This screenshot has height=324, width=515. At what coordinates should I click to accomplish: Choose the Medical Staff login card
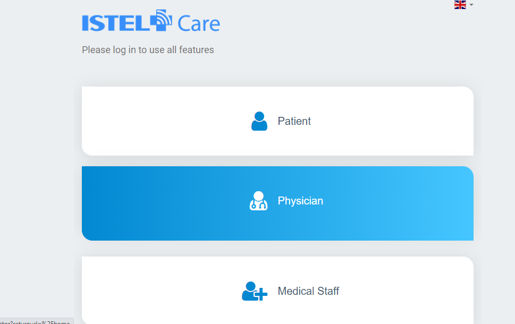pyautogui.click(x=277, y=291)
